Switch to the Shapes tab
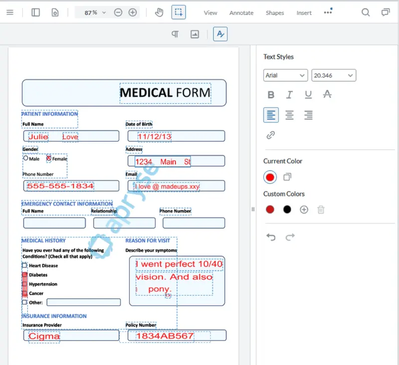The image size is (399, 365). pyautogui.click(x=275, y=13)
